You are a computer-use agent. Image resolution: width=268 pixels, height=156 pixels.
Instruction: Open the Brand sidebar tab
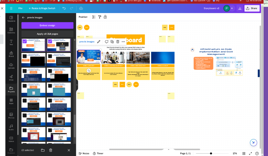tap(11, 54)
